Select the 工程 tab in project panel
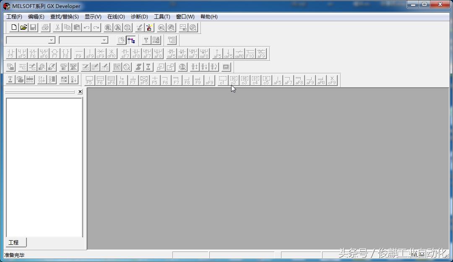453x262 pixels. 16,242
